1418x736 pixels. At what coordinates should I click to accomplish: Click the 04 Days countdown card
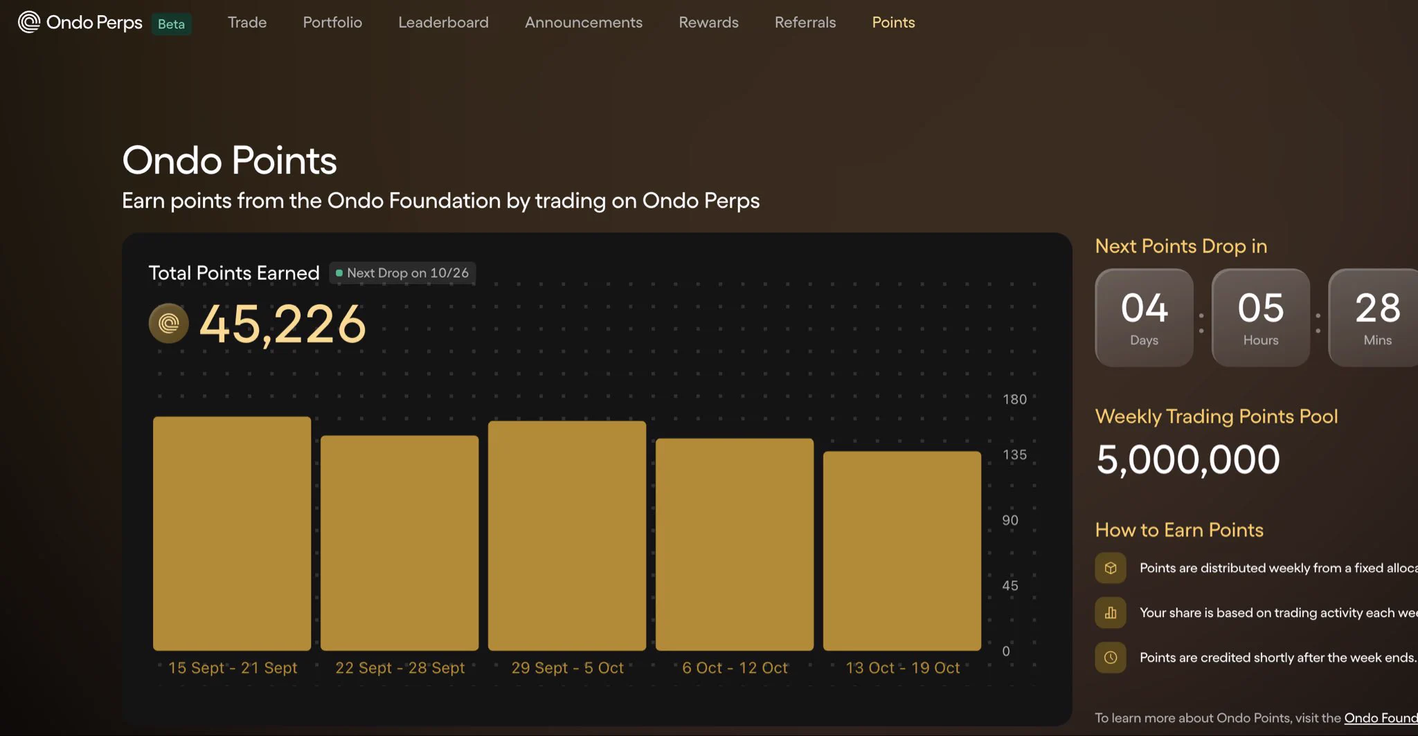click(1144, 318)
